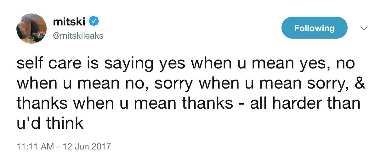
Task: Expand the tweet options chevron
Action: [x=364, y=28]
